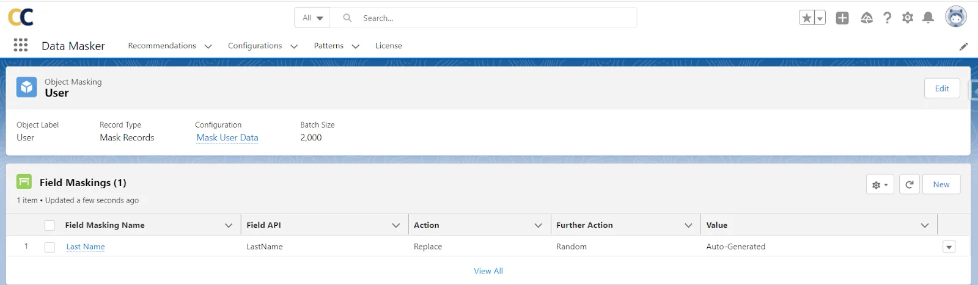View the Notifications bell
Image resolution: width=978 pixels, height=285 pixels.
(x=928, y=18)
